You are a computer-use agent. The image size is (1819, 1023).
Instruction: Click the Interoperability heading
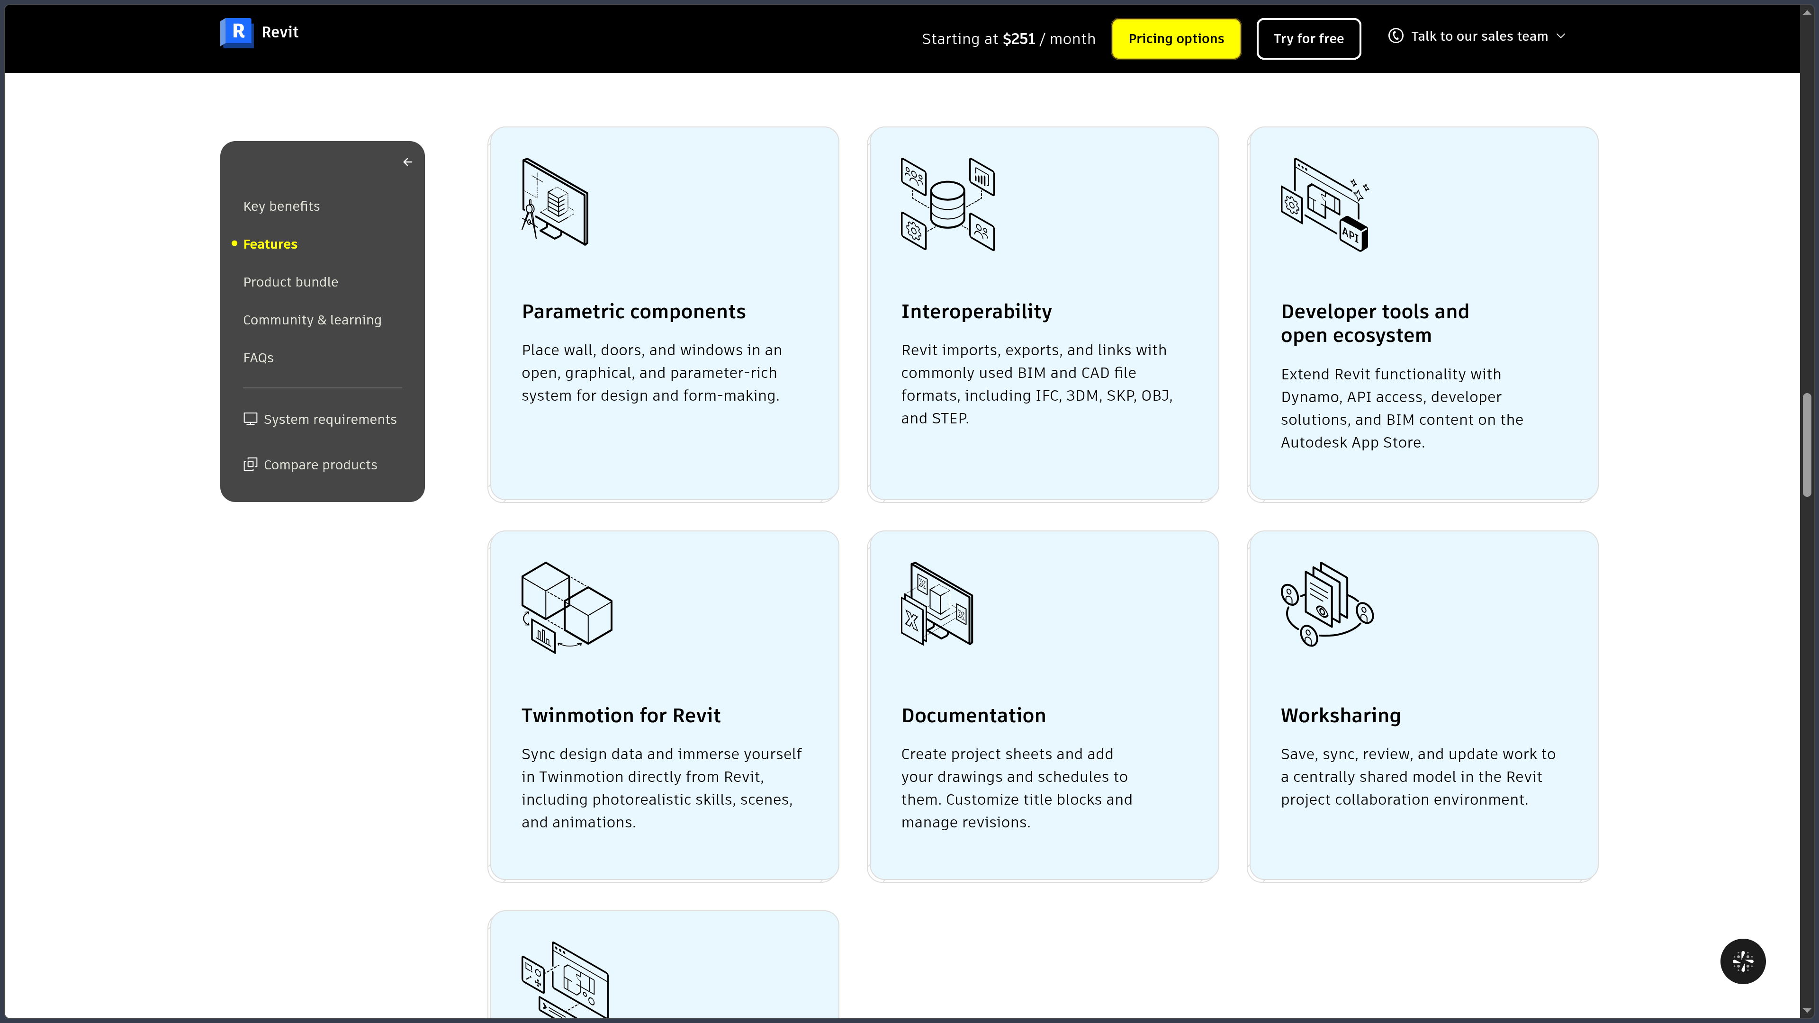point(976,311)
